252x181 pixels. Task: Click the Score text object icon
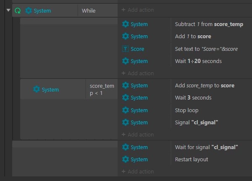[125, 49]
